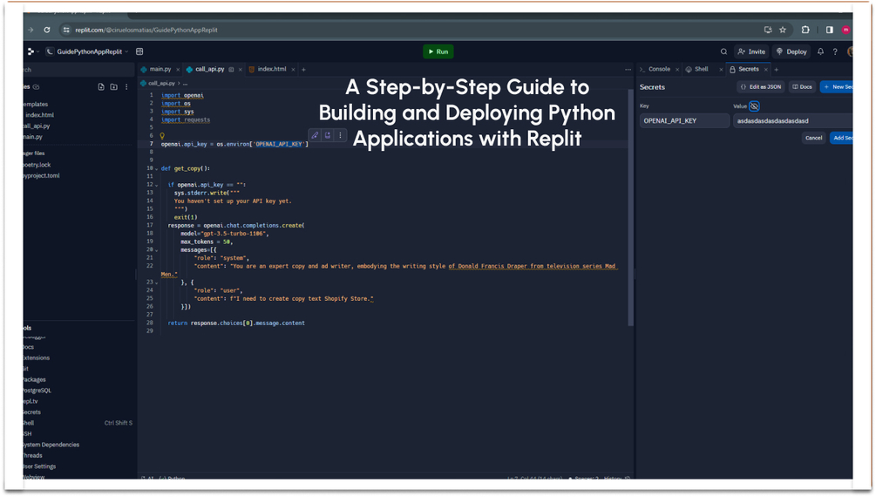Open the Shell tab
The width and height of the screenshot is (876, 497).
click(x=701, y=70)
